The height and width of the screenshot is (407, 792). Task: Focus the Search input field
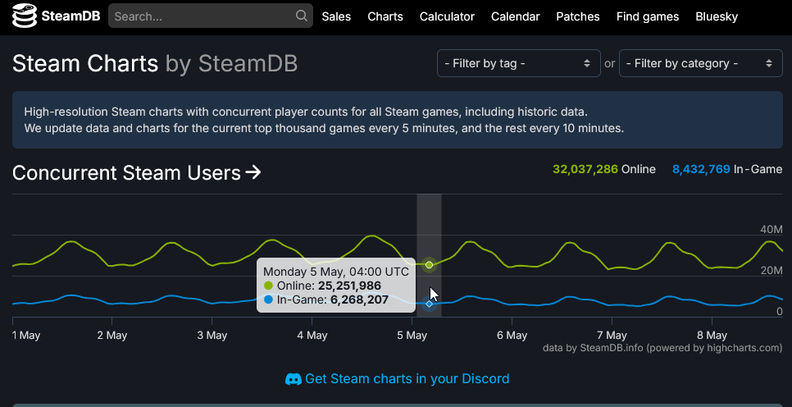[x=202, y=16]
